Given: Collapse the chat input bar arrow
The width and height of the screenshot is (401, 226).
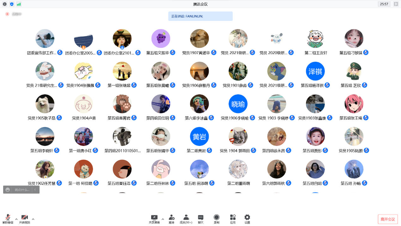Looking at the screenshot, I should [x=35, y=190].
